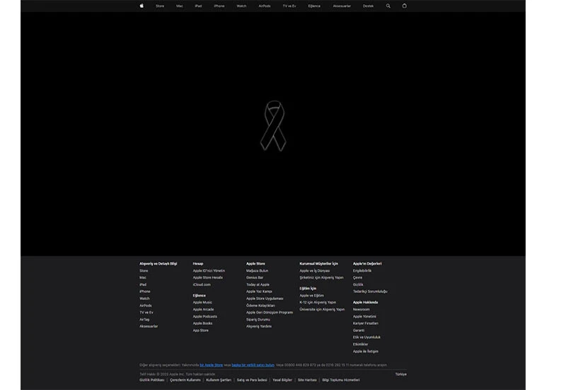Open Apple Music in the footer
This screenshot has width=566, height=390.
(202, 302)
